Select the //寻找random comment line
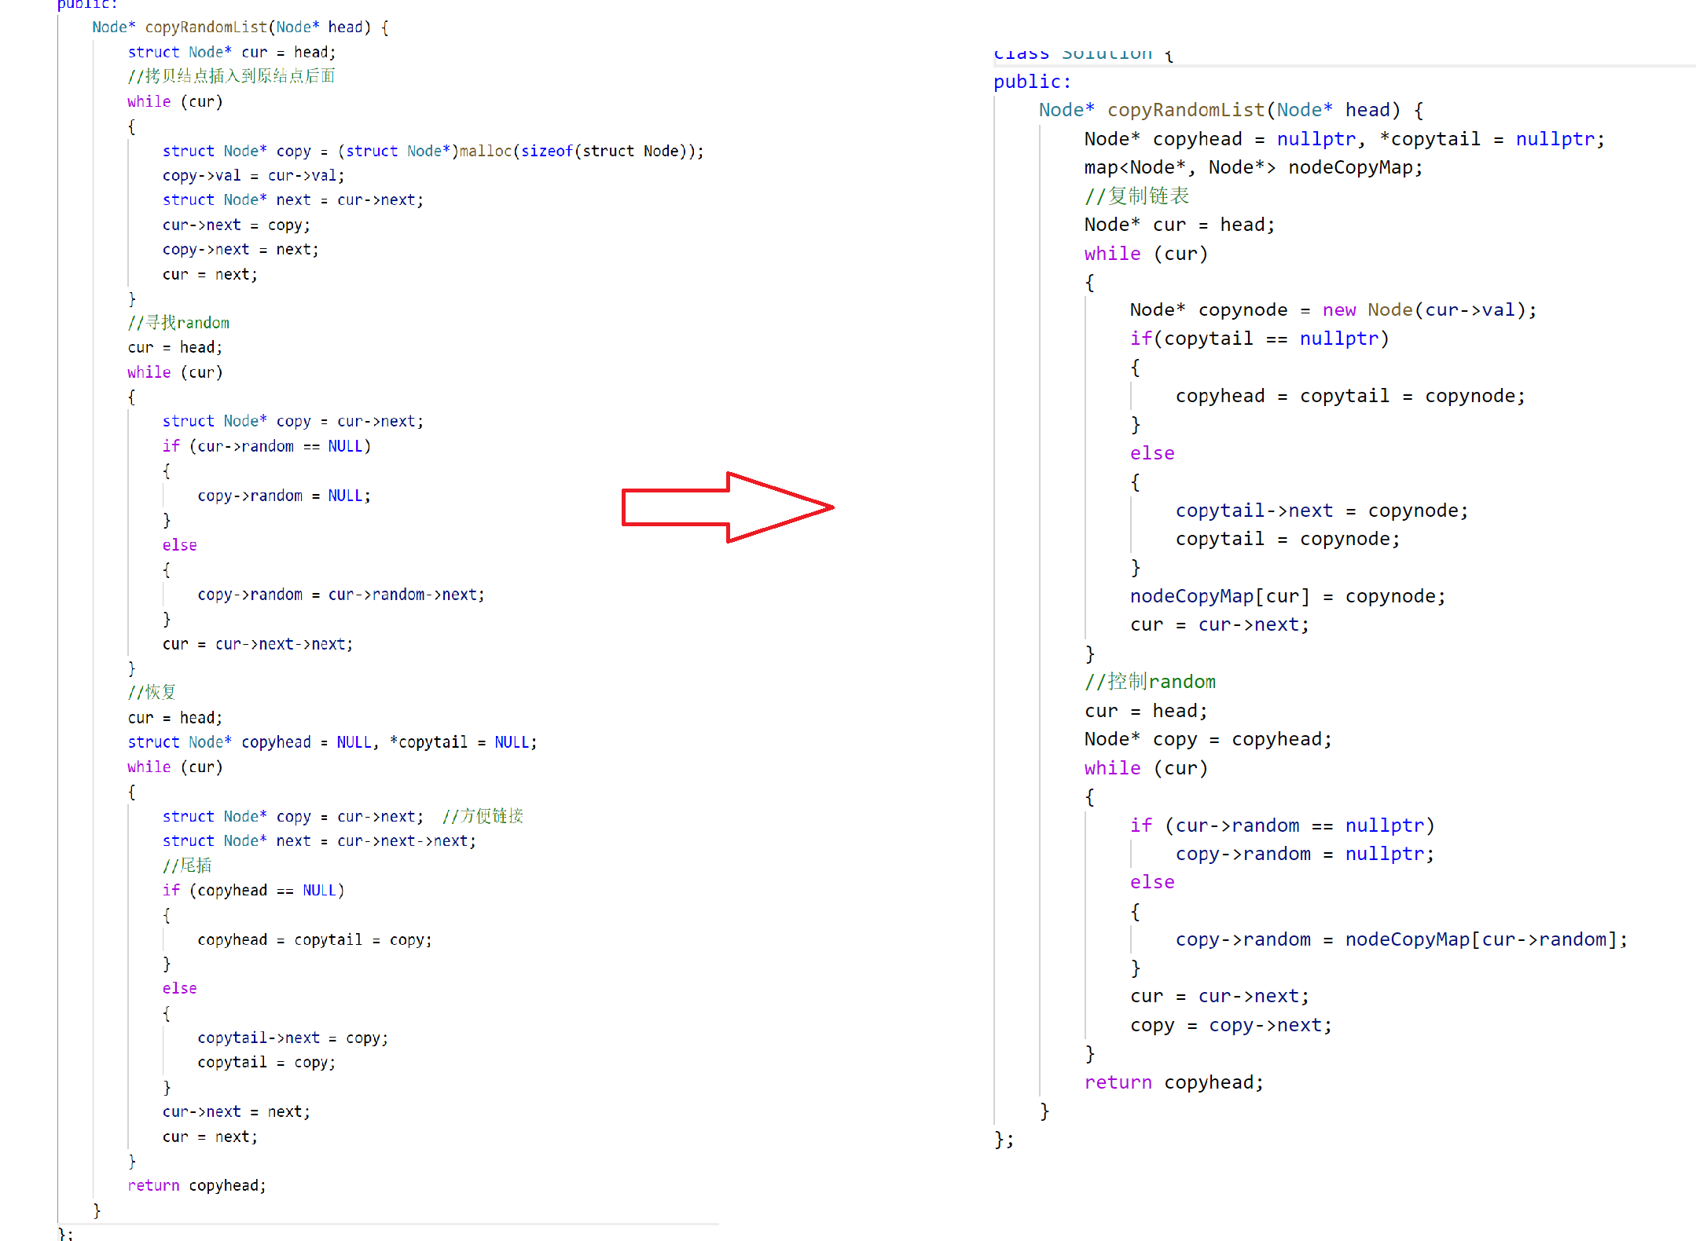This screenshot has height=1241, width=1696. 178,323
